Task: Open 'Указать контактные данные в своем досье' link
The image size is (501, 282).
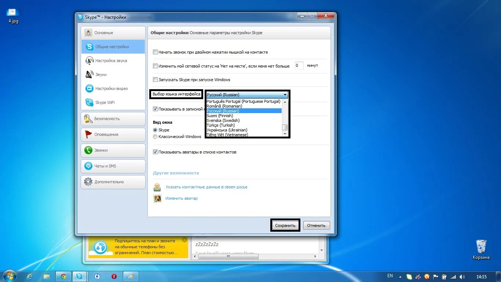Action: pos(206,187)
